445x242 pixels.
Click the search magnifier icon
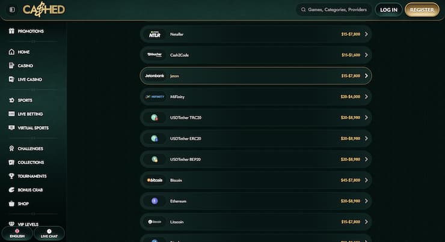coord(304,10)
